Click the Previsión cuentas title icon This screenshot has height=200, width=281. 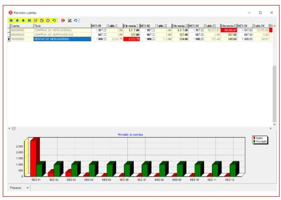(x=11, y=13)
